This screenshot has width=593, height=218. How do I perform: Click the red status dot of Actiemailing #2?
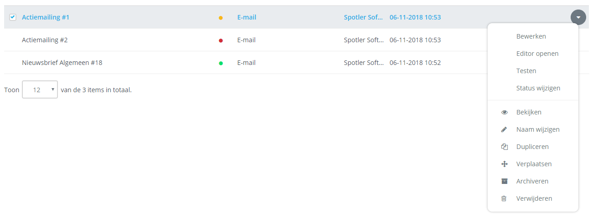pos(221,40)
